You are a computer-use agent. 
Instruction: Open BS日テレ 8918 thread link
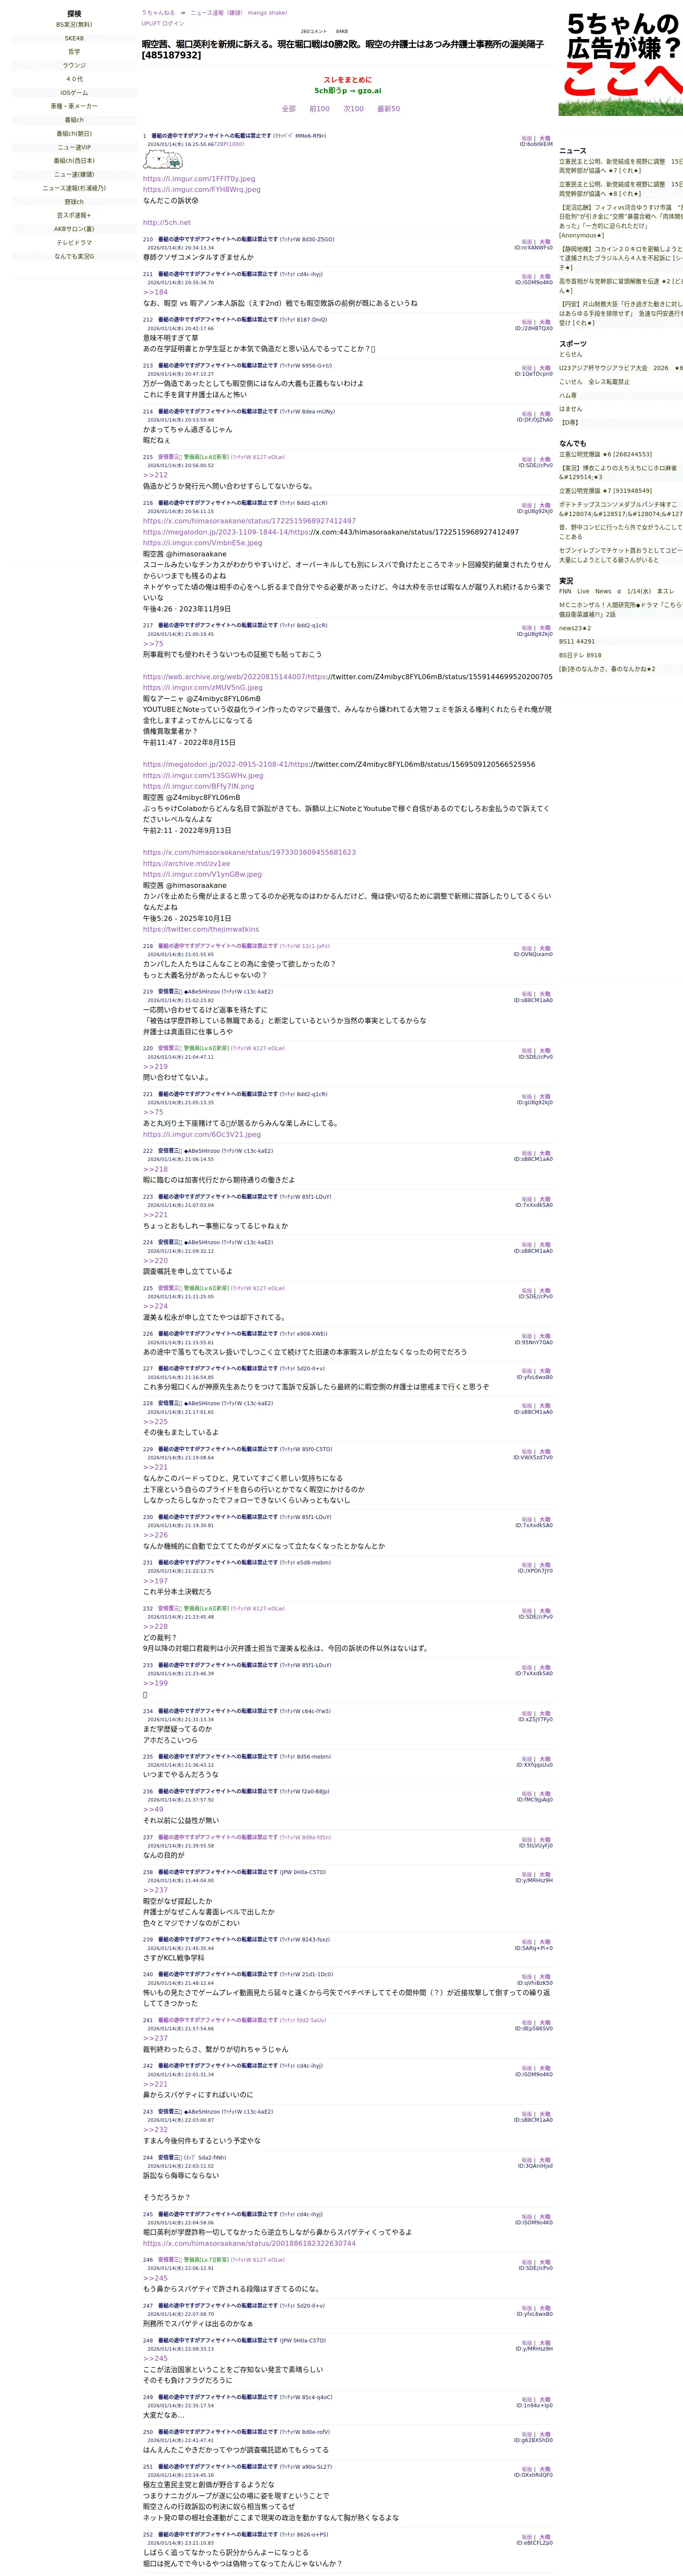[580, 656]
